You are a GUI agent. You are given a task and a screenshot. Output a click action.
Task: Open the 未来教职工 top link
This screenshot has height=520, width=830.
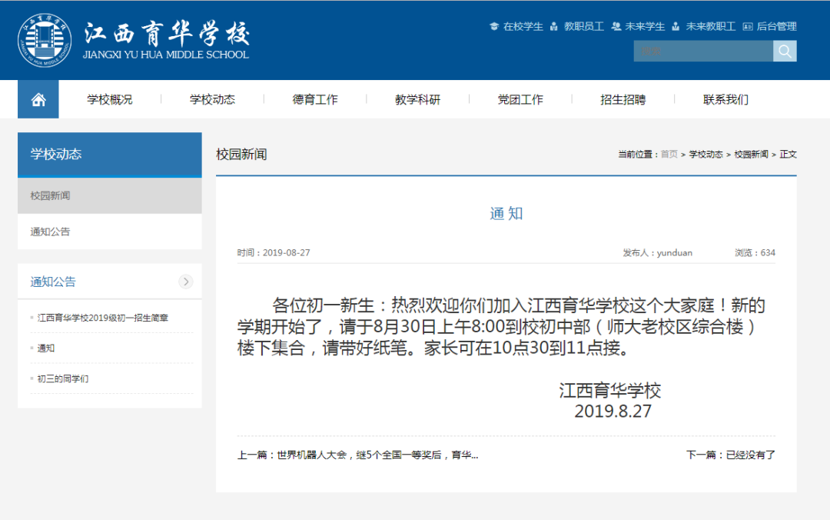pyautogui.click(x=710, y=26)
